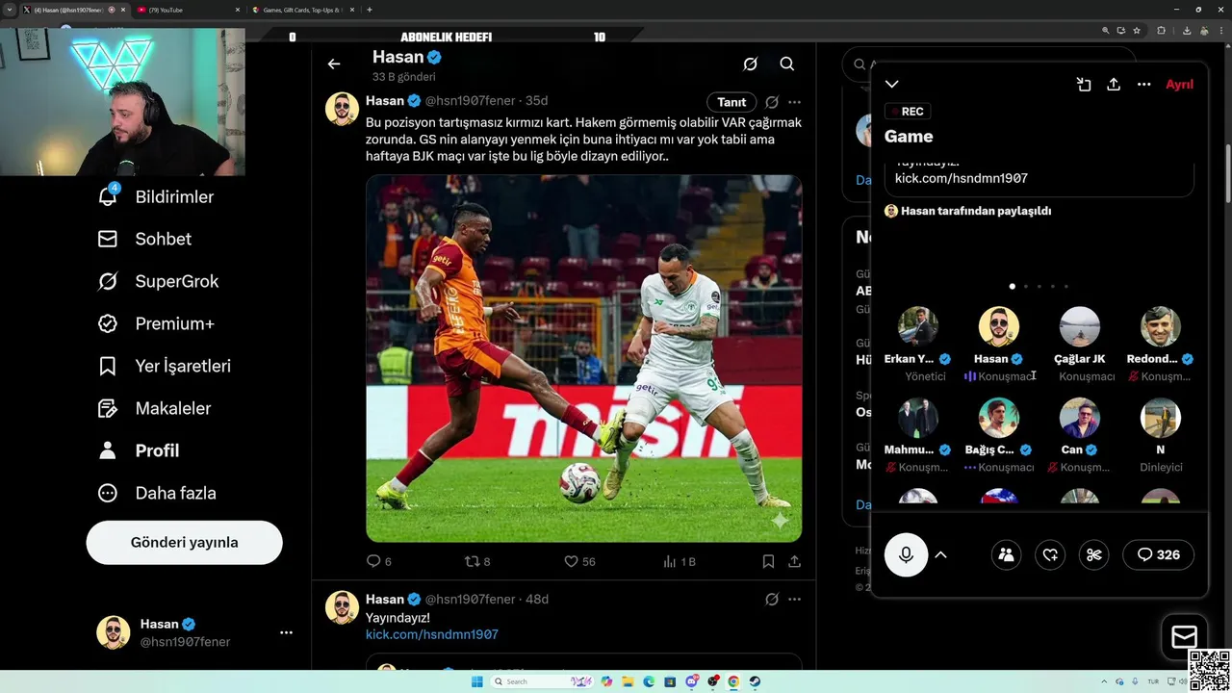Open Hasan's avatar on the 35d post

click(x=342, y=109)
